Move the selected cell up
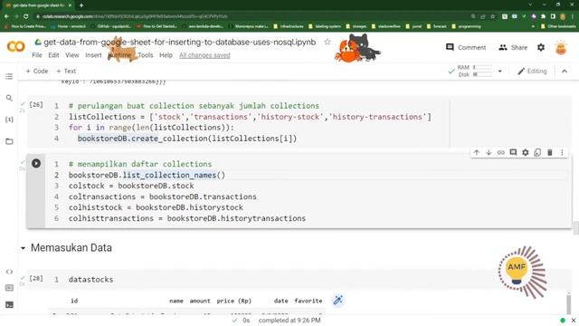 pos(477,152)
